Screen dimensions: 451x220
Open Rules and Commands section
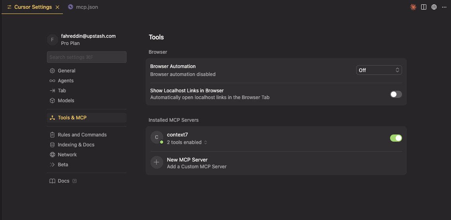point(86,135)
